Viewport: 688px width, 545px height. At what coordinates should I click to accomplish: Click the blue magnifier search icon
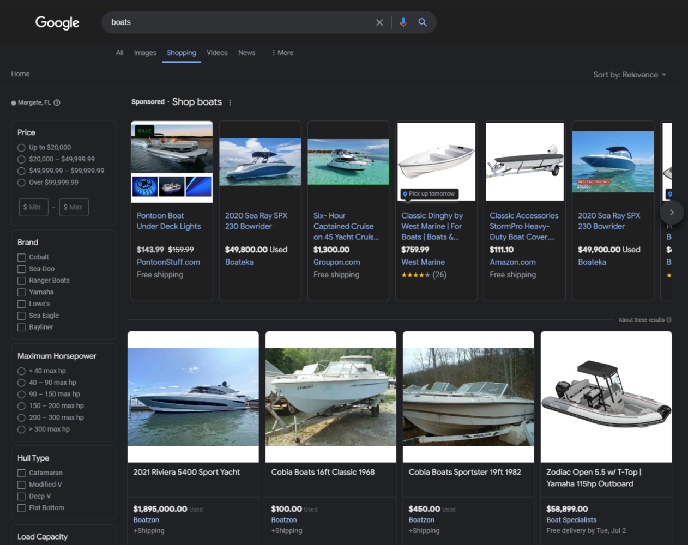423,22
